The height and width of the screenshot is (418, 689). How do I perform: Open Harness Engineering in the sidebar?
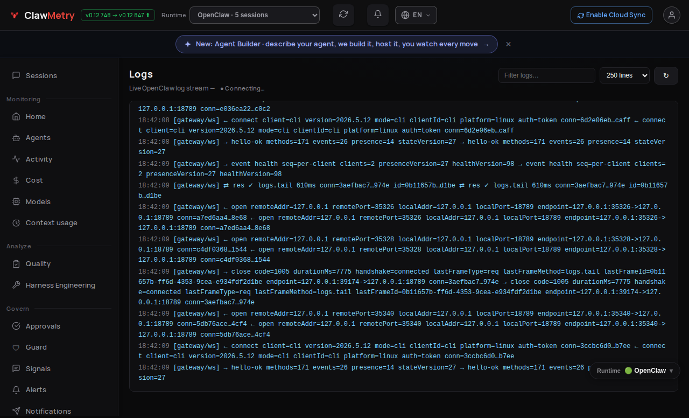[x=59, y=285]
